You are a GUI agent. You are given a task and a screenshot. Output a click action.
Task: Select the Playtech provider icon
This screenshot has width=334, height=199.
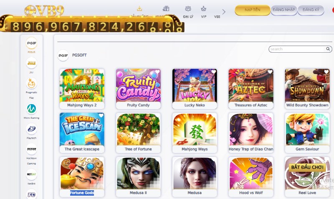32,129
